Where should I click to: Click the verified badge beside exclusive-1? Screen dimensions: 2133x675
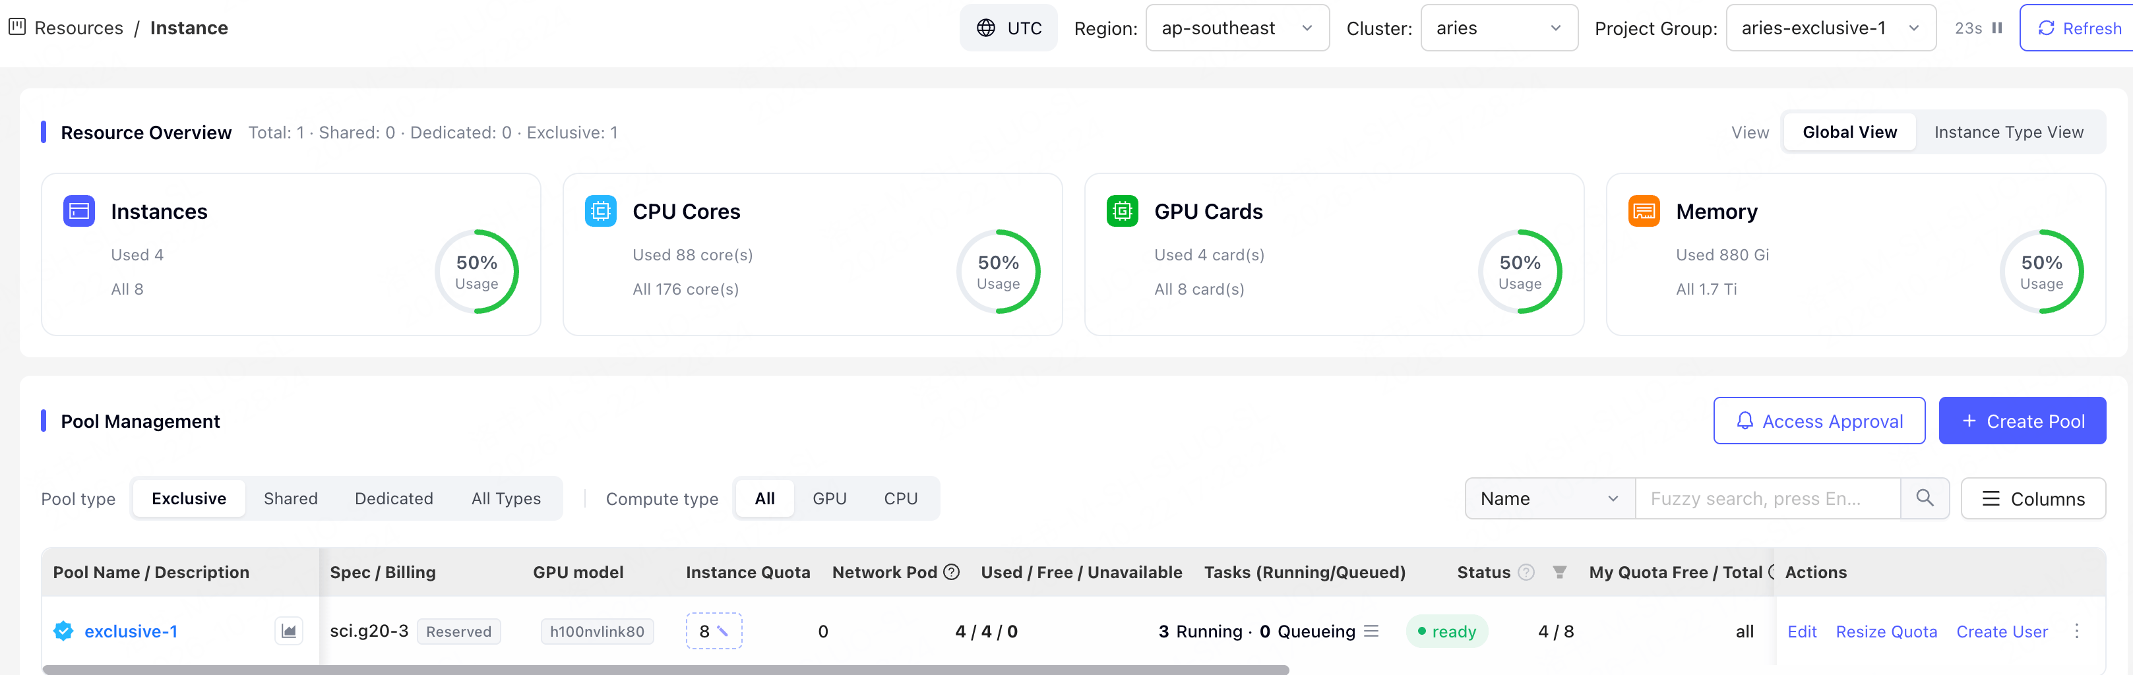(x=63, y=631)
